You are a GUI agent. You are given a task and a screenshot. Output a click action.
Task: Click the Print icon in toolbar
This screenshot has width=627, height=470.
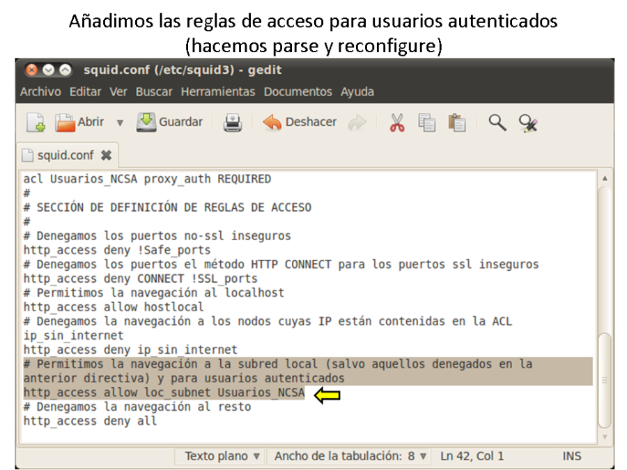click(x=232, y=123)
